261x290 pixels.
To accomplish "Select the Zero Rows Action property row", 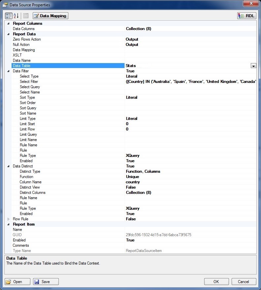I will (x=26, y=39).
